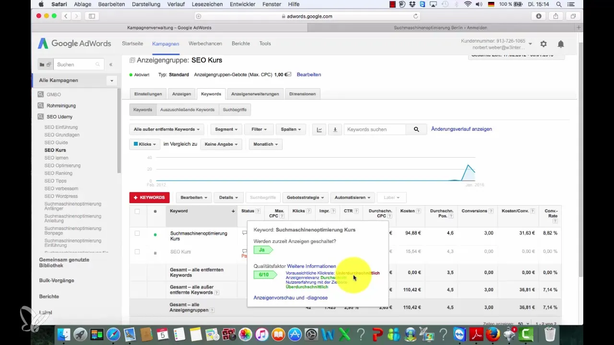Screen dimensions: 614x345
Task: Open the Segment dropdown
Action: (226, 129)
